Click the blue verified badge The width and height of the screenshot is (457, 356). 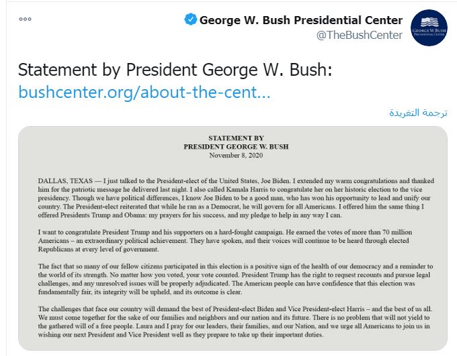click(x=190, y=19)
